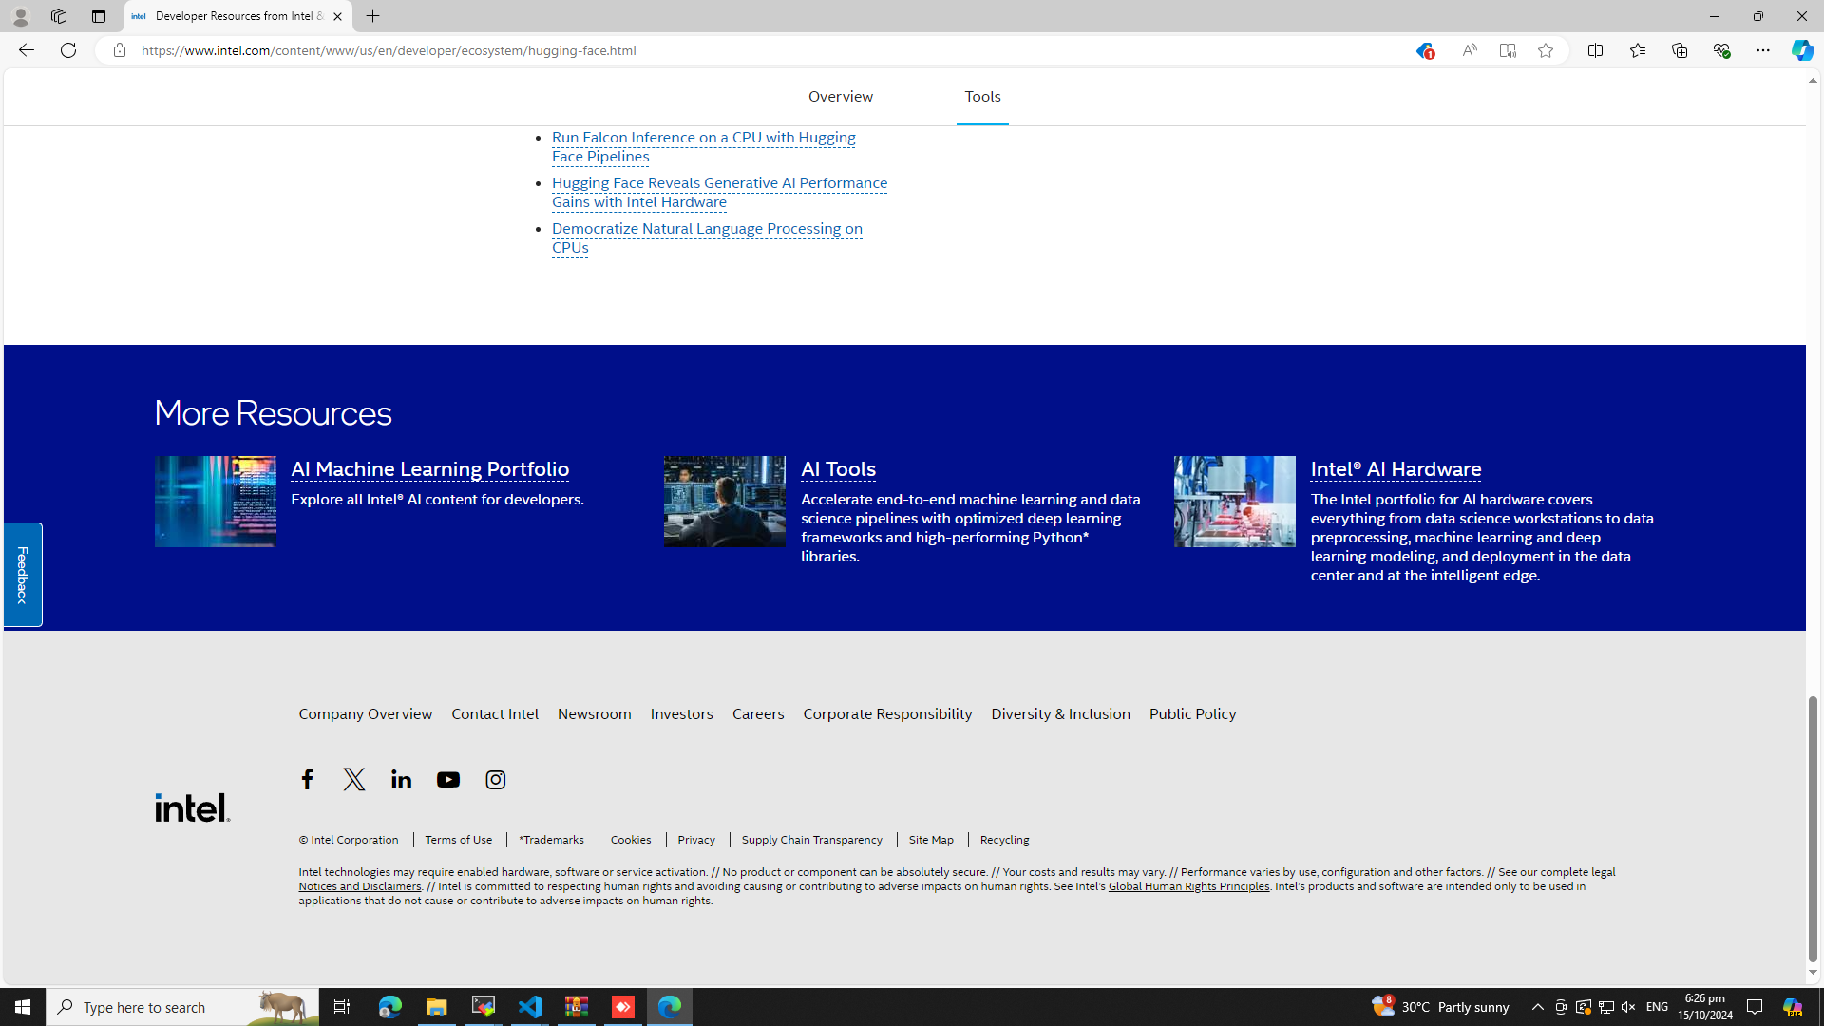
Task: Open Notices and Disclaimers link
Action: 360,886
